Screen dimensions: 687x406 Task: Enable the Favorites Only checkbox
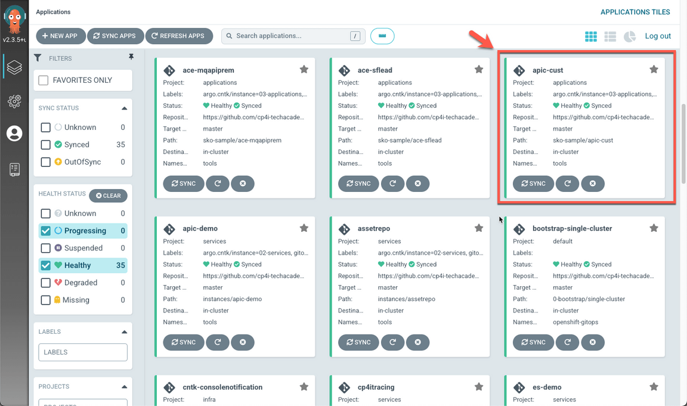click(x=44, y=80)
